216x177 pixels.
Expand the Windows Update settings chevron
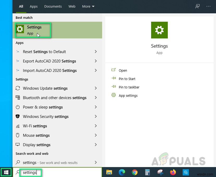click(96, 88)
